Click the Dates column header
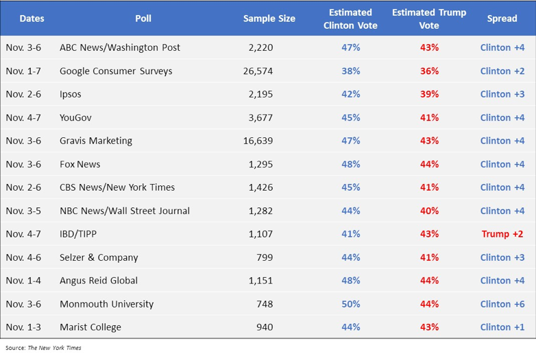The width and height of the screenshot is (536, 361). coord(32,19)
